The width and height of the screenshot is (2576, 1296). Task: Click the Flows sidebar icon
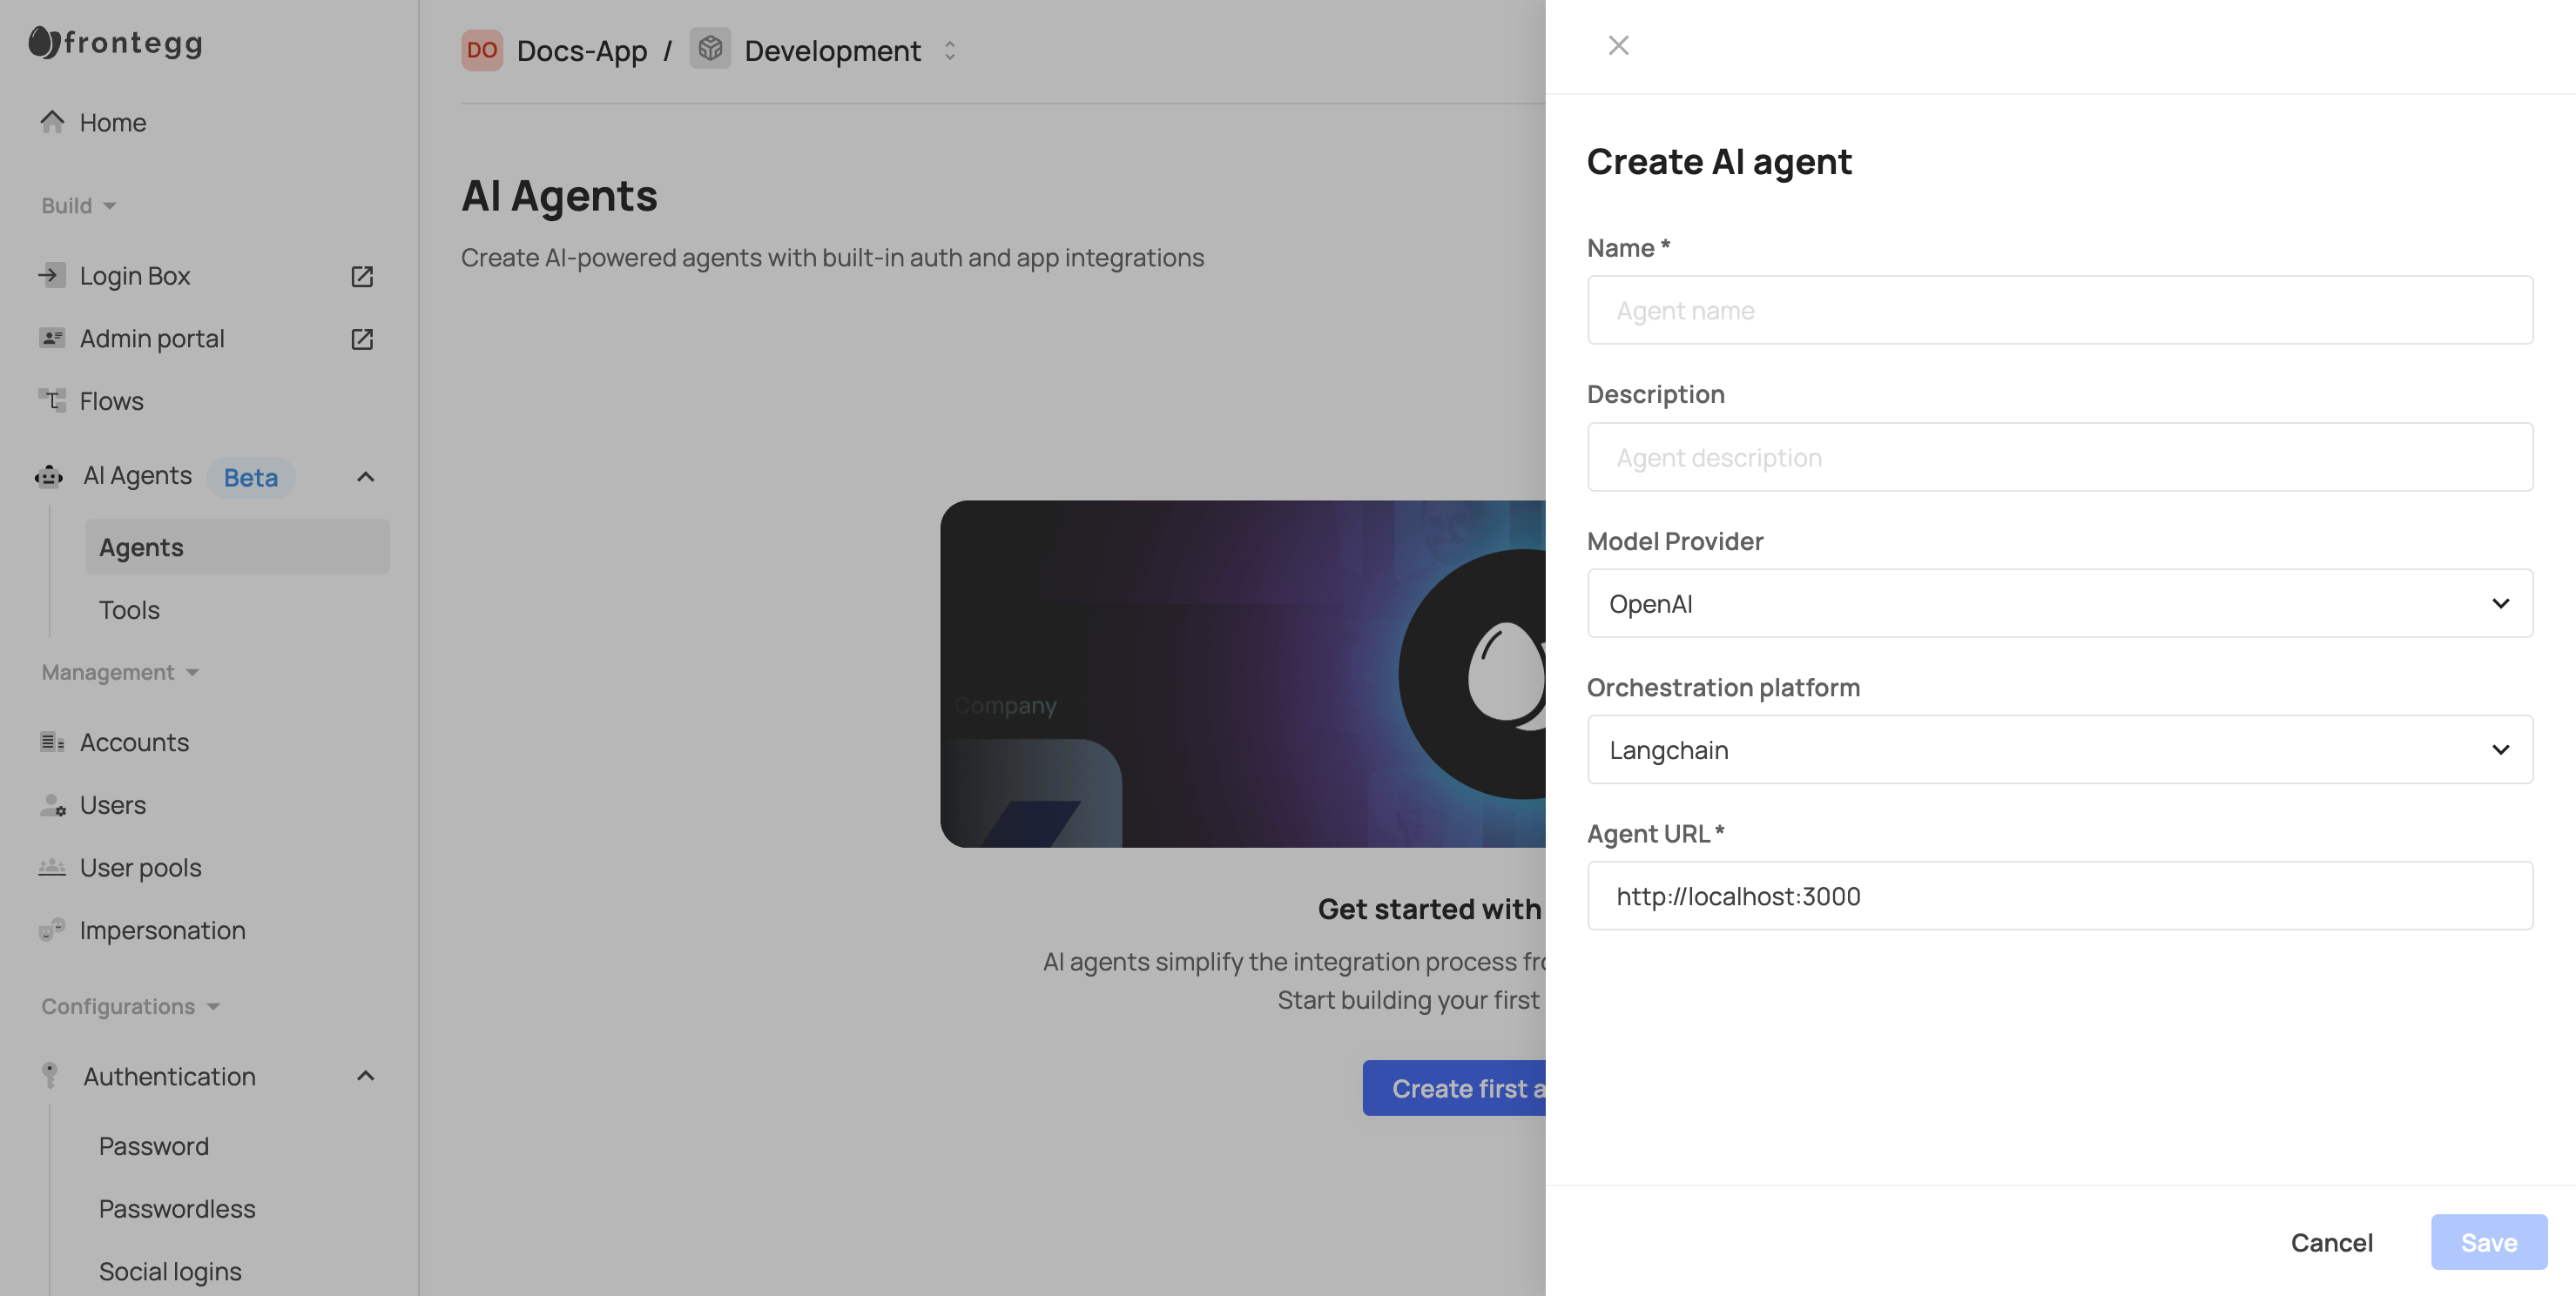52,400
